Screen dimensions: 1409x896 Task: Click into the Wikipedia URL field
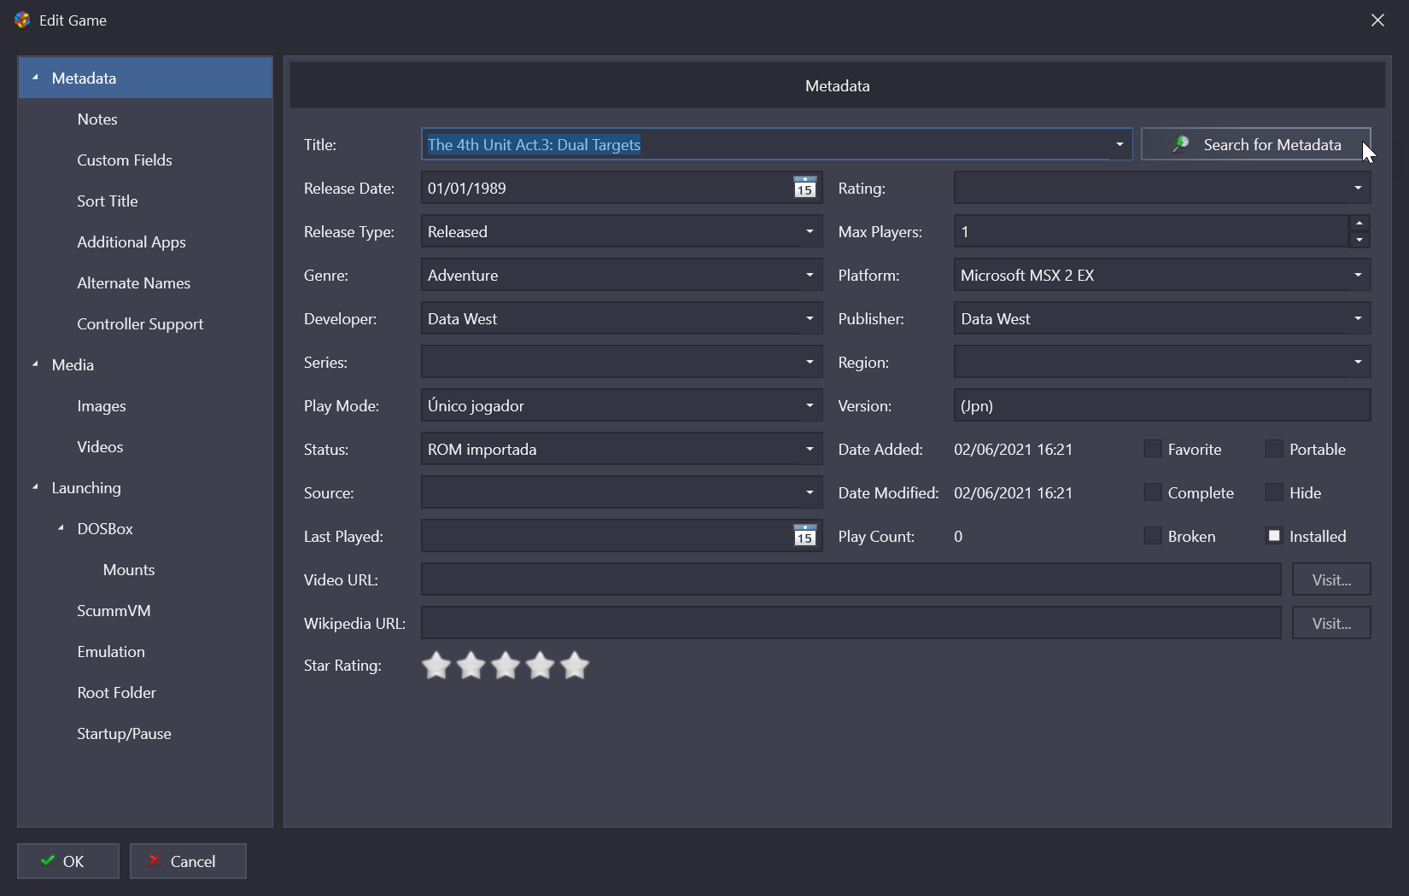pos(851,623)
